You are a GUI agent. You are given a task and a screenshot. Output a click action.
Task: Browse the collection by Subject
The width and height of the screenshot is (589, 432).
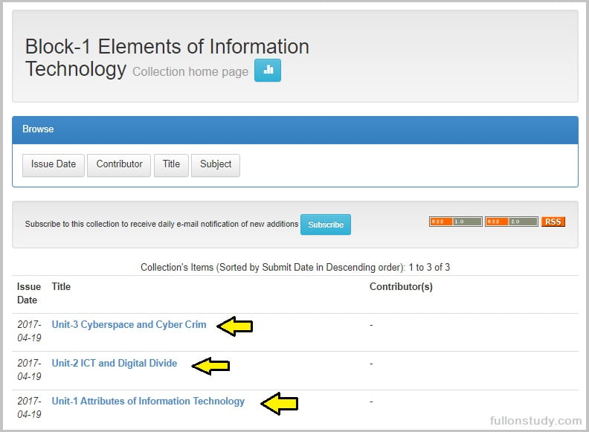(x=216, y=164)
